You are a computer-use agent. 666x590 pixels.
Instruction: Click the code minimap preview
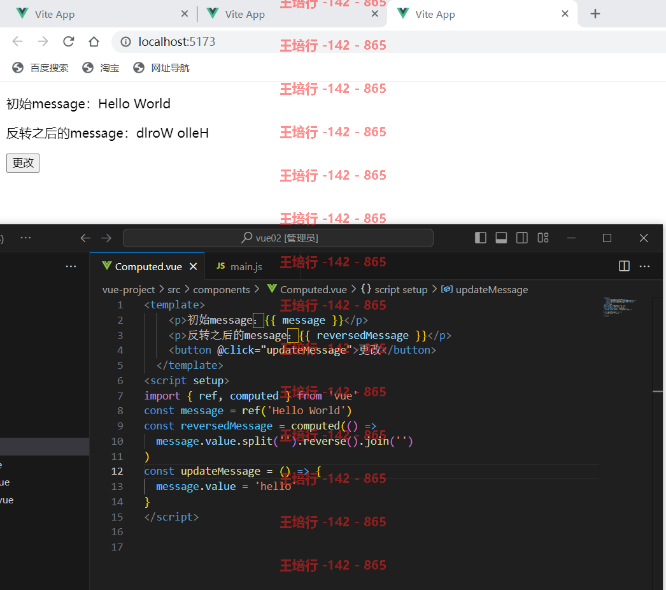coord(620,307)
